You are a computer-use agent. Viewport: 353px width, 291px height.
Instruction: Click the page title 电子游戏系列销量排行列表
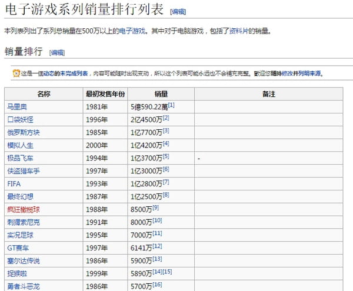pyautogui.click(x=84, y=9)
